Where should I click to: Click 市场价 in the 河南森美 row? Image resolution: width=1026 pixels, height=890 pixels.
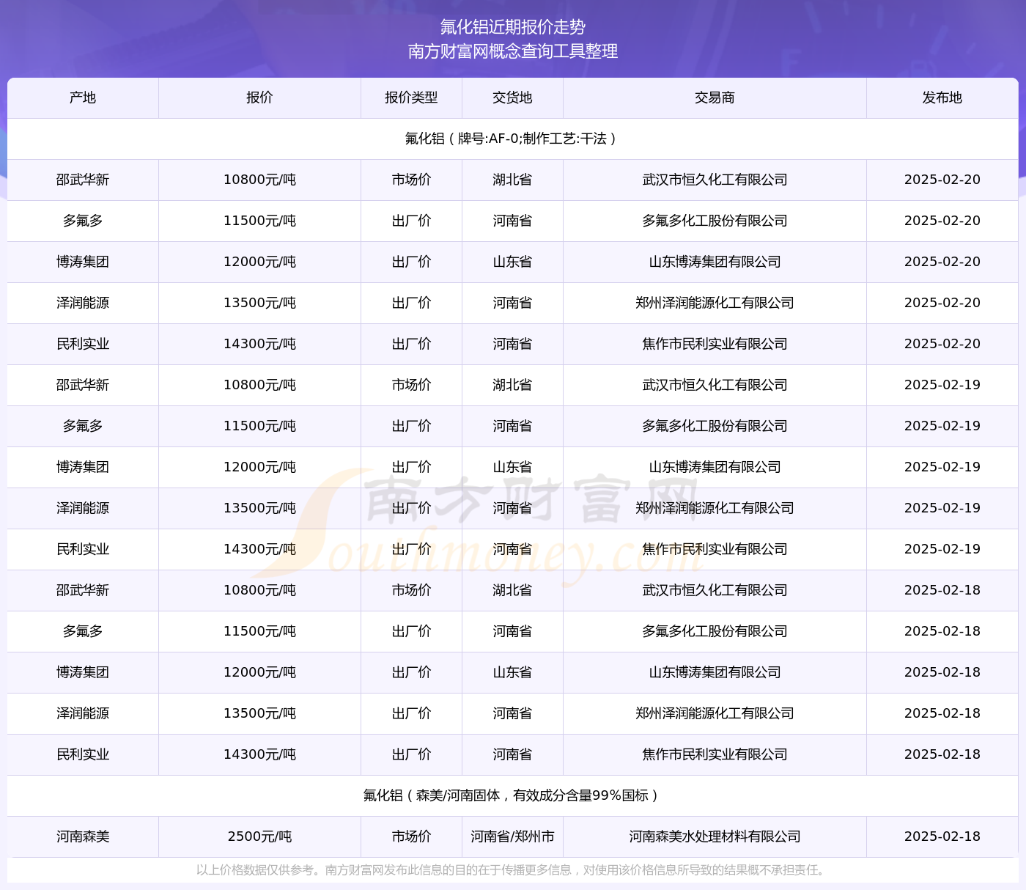411,836
